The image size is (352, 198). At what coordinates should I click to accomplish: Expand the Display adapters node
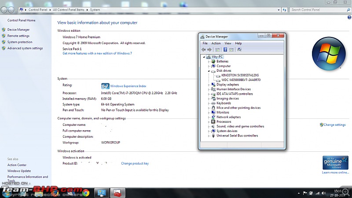[209, 85]
